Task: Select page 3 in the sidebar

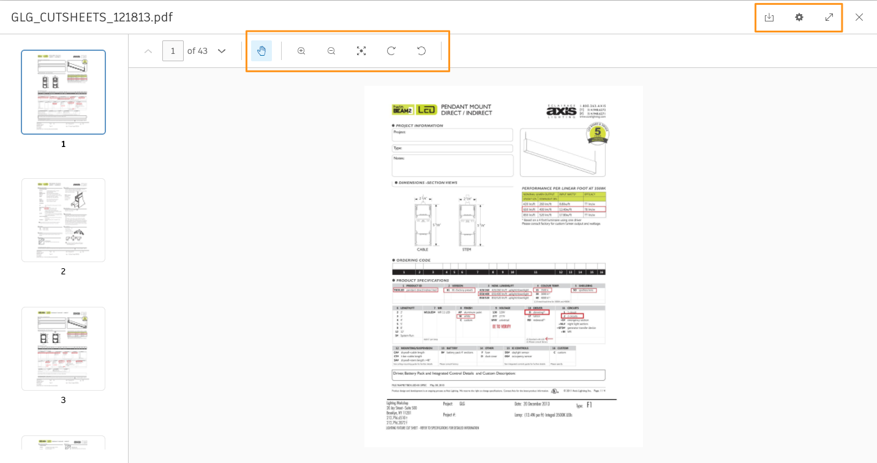Action: [x=63, y=348]
